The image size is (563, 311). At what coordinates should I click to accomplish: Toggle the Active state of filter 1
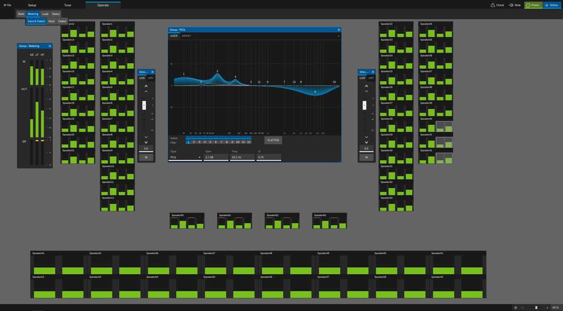[188, 138]
